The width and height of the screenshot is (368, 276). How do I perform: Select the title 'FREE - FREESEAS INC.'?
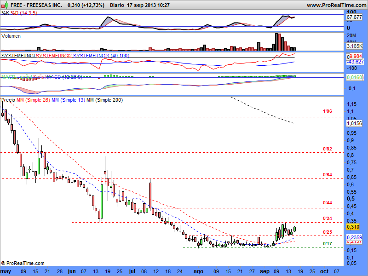click(x=36, y=5)
